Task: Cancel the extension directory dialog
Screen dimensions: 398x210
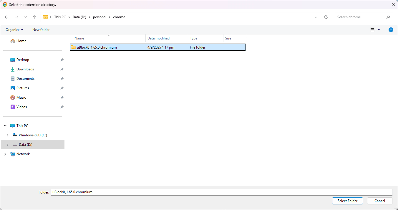Action: click(380, 201)
